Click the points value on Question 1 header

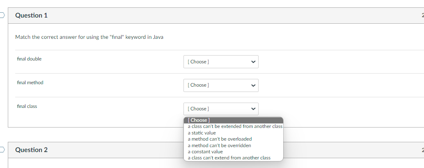[x=422, y=16]
